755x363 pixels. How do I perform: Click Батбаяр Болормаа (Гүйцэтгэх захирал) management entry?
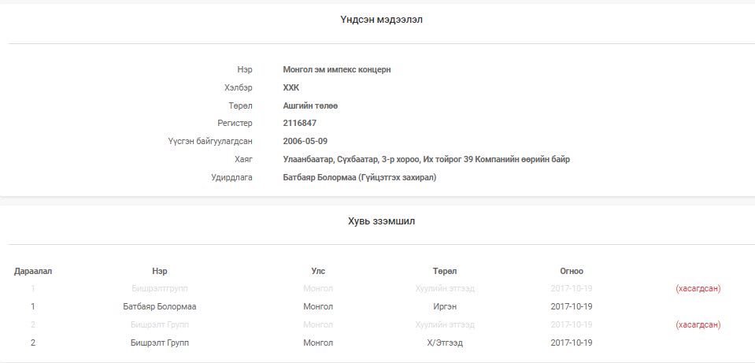359,177
